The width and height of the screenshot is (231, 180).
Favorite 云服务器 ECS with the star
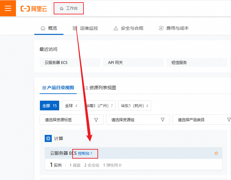coord(216,153)
